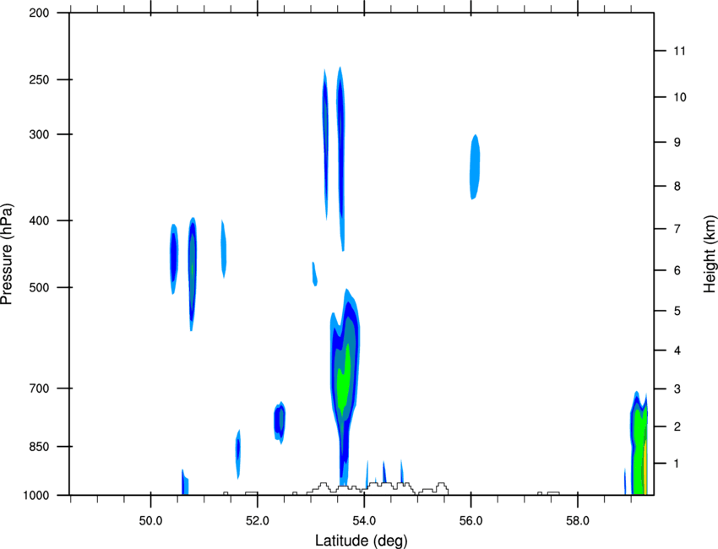Select the 400 pressure tick label
The width and height of the screenshot is (718, 549).
click(x=40, y=220)
